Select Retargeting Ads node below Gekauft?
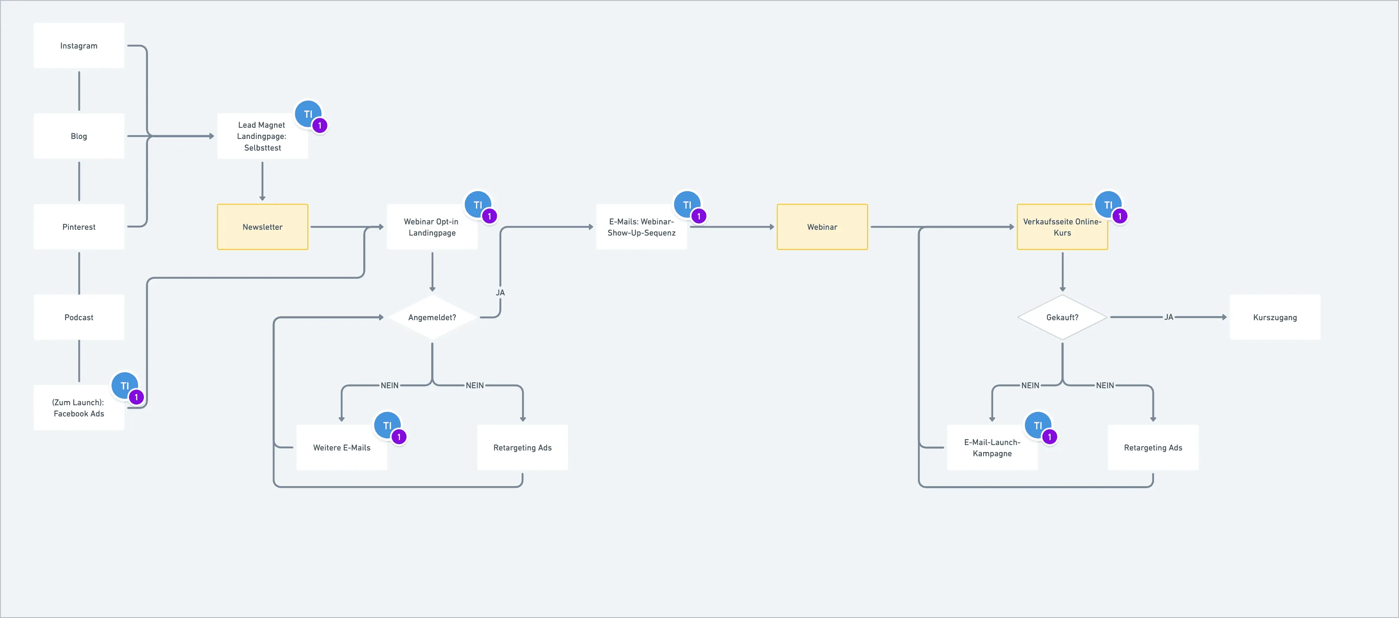The image size is (1399, 618). [x=1153, y=448]
